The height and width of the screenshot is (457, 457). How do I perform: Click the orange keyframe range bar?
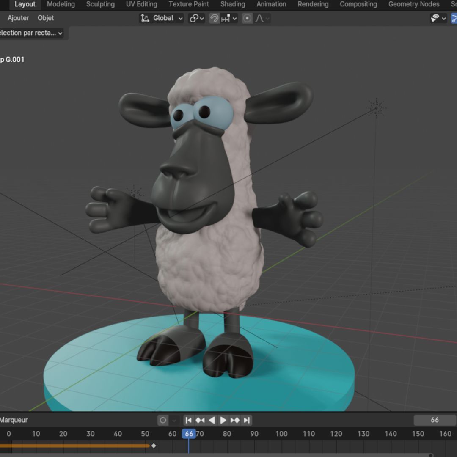coord(74,446)
